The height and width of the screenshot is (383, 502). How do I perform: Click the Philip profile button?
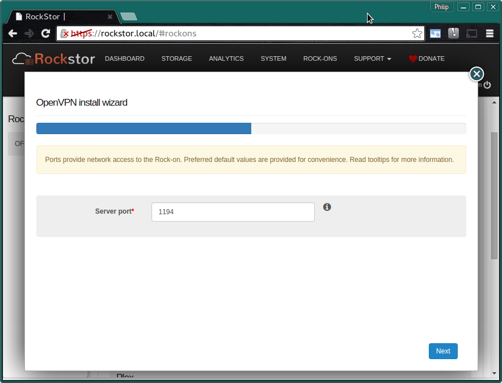click(x=441, y=7)
